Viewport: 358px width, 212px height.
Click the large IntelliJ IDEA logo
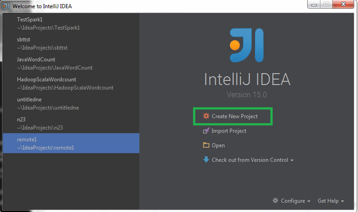[x=247, y=45]
